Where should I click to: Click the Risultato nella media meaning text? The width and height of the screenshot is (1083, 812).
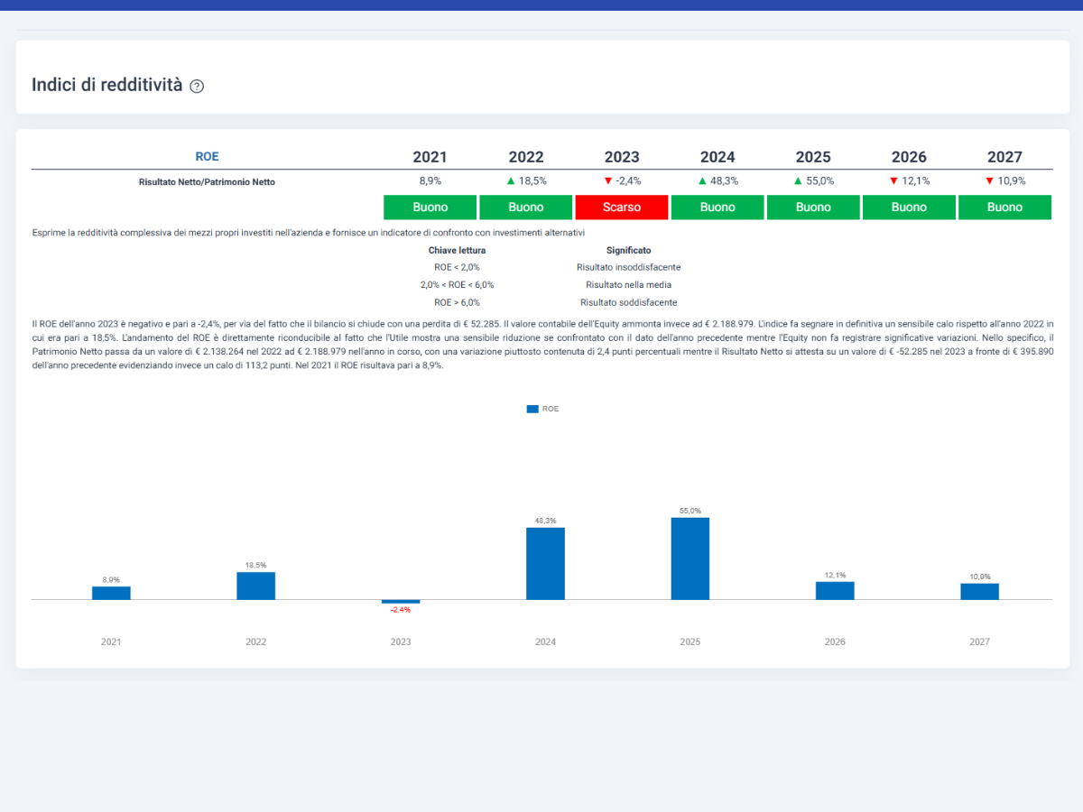tap(628, 284)
